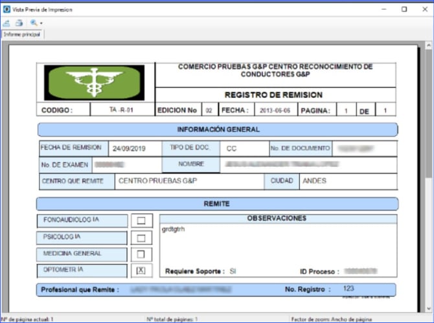Viewport: 434px width, 323px height.
Task: Uncheck the Optometria checkbox
Action: pyautogui.click(x=141, y=271)
